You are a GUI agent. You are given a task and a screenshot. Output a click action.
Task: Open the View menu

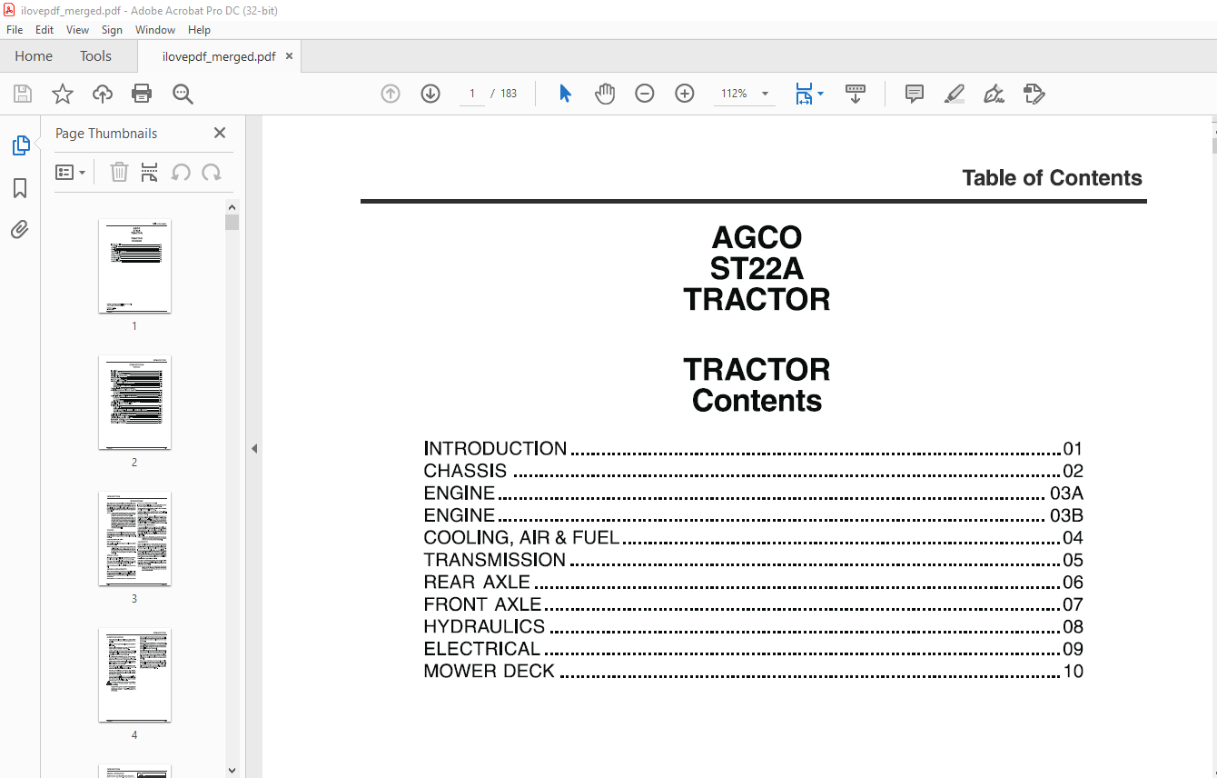click(77, 30)
